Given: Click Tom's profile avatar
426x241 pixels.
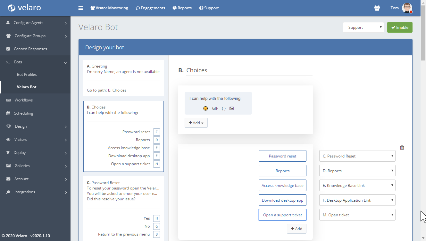Looking at the screenshot, I should pos(406,8).
